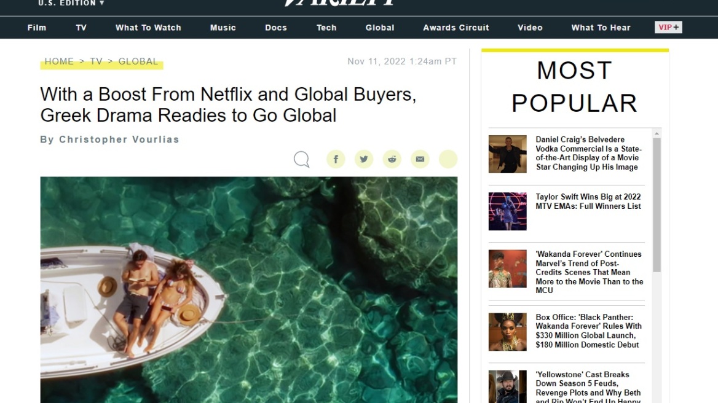
Task: Share the article on Facebook
Action: point(336,159)
